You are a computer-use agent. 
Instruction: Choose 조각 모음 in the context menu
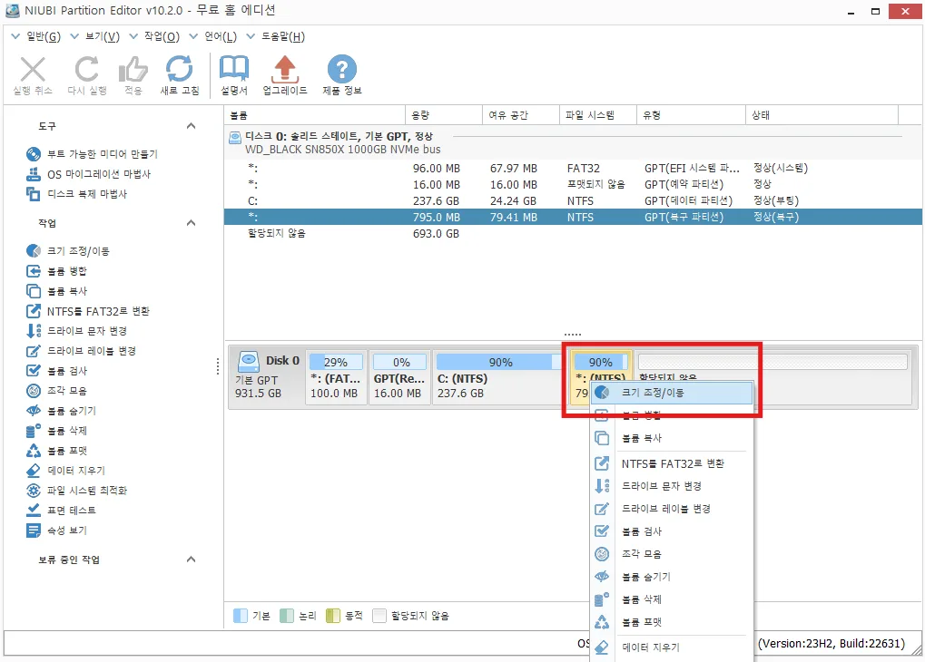coord(672,554)
